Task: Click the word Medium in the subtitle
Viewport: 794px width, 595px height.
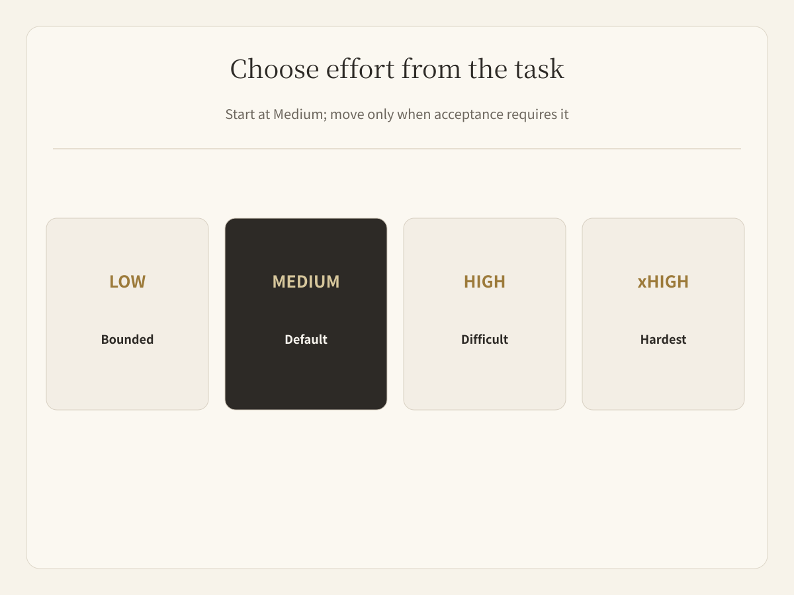Action: click(x=298, y=114)
